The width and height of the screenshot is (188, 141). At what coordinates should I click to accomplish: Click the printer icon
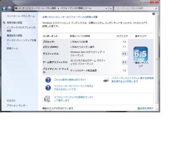click(106, 80)
